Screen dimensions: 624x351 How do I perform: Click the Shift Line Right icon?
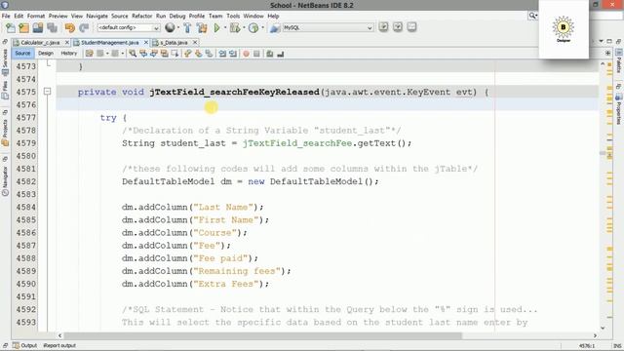(233, 54)
